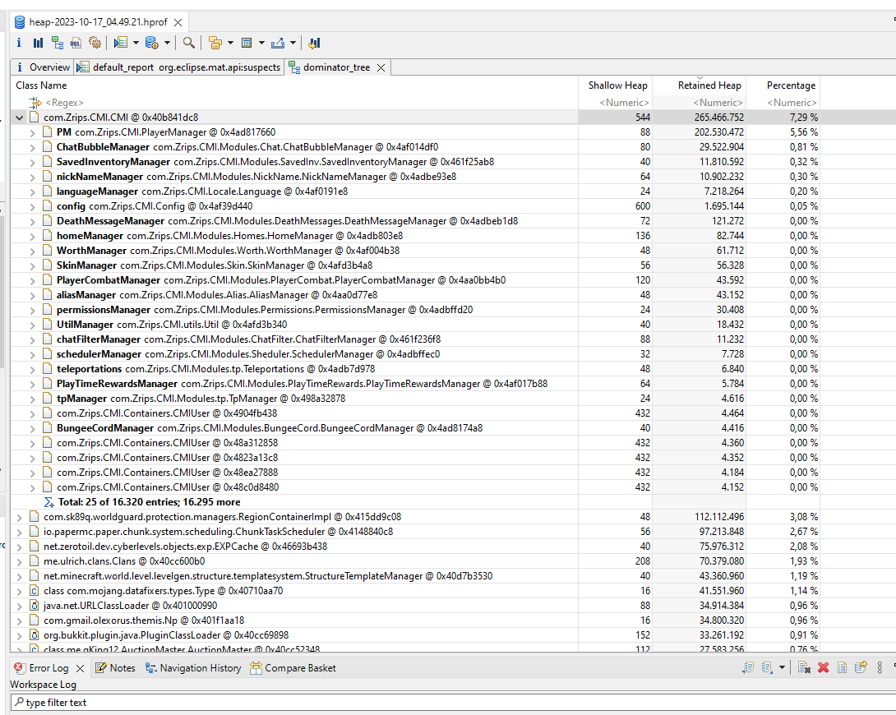Click the Clear Log Viewer icon
Viewport: 896px width, 715px height.
pos(802,667)
